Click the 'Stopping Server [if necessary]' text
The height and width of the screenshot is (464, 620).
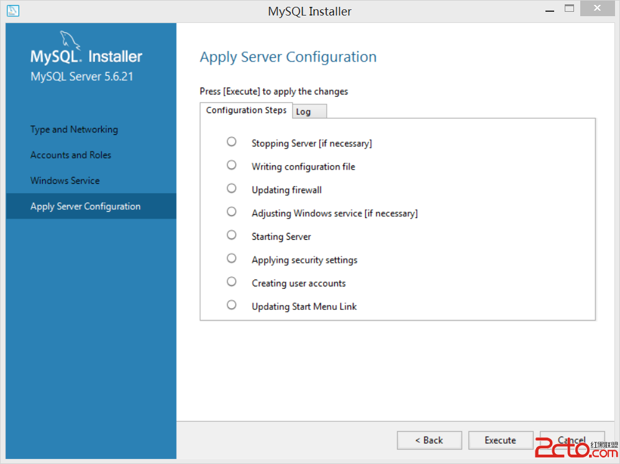312,143
